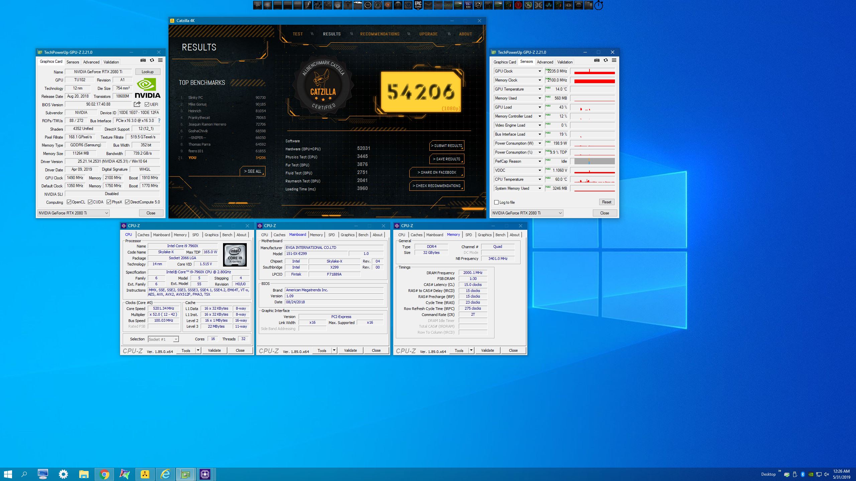Toggle the UEFI checkbox
The image size is (856, 481).
[147, 105]
